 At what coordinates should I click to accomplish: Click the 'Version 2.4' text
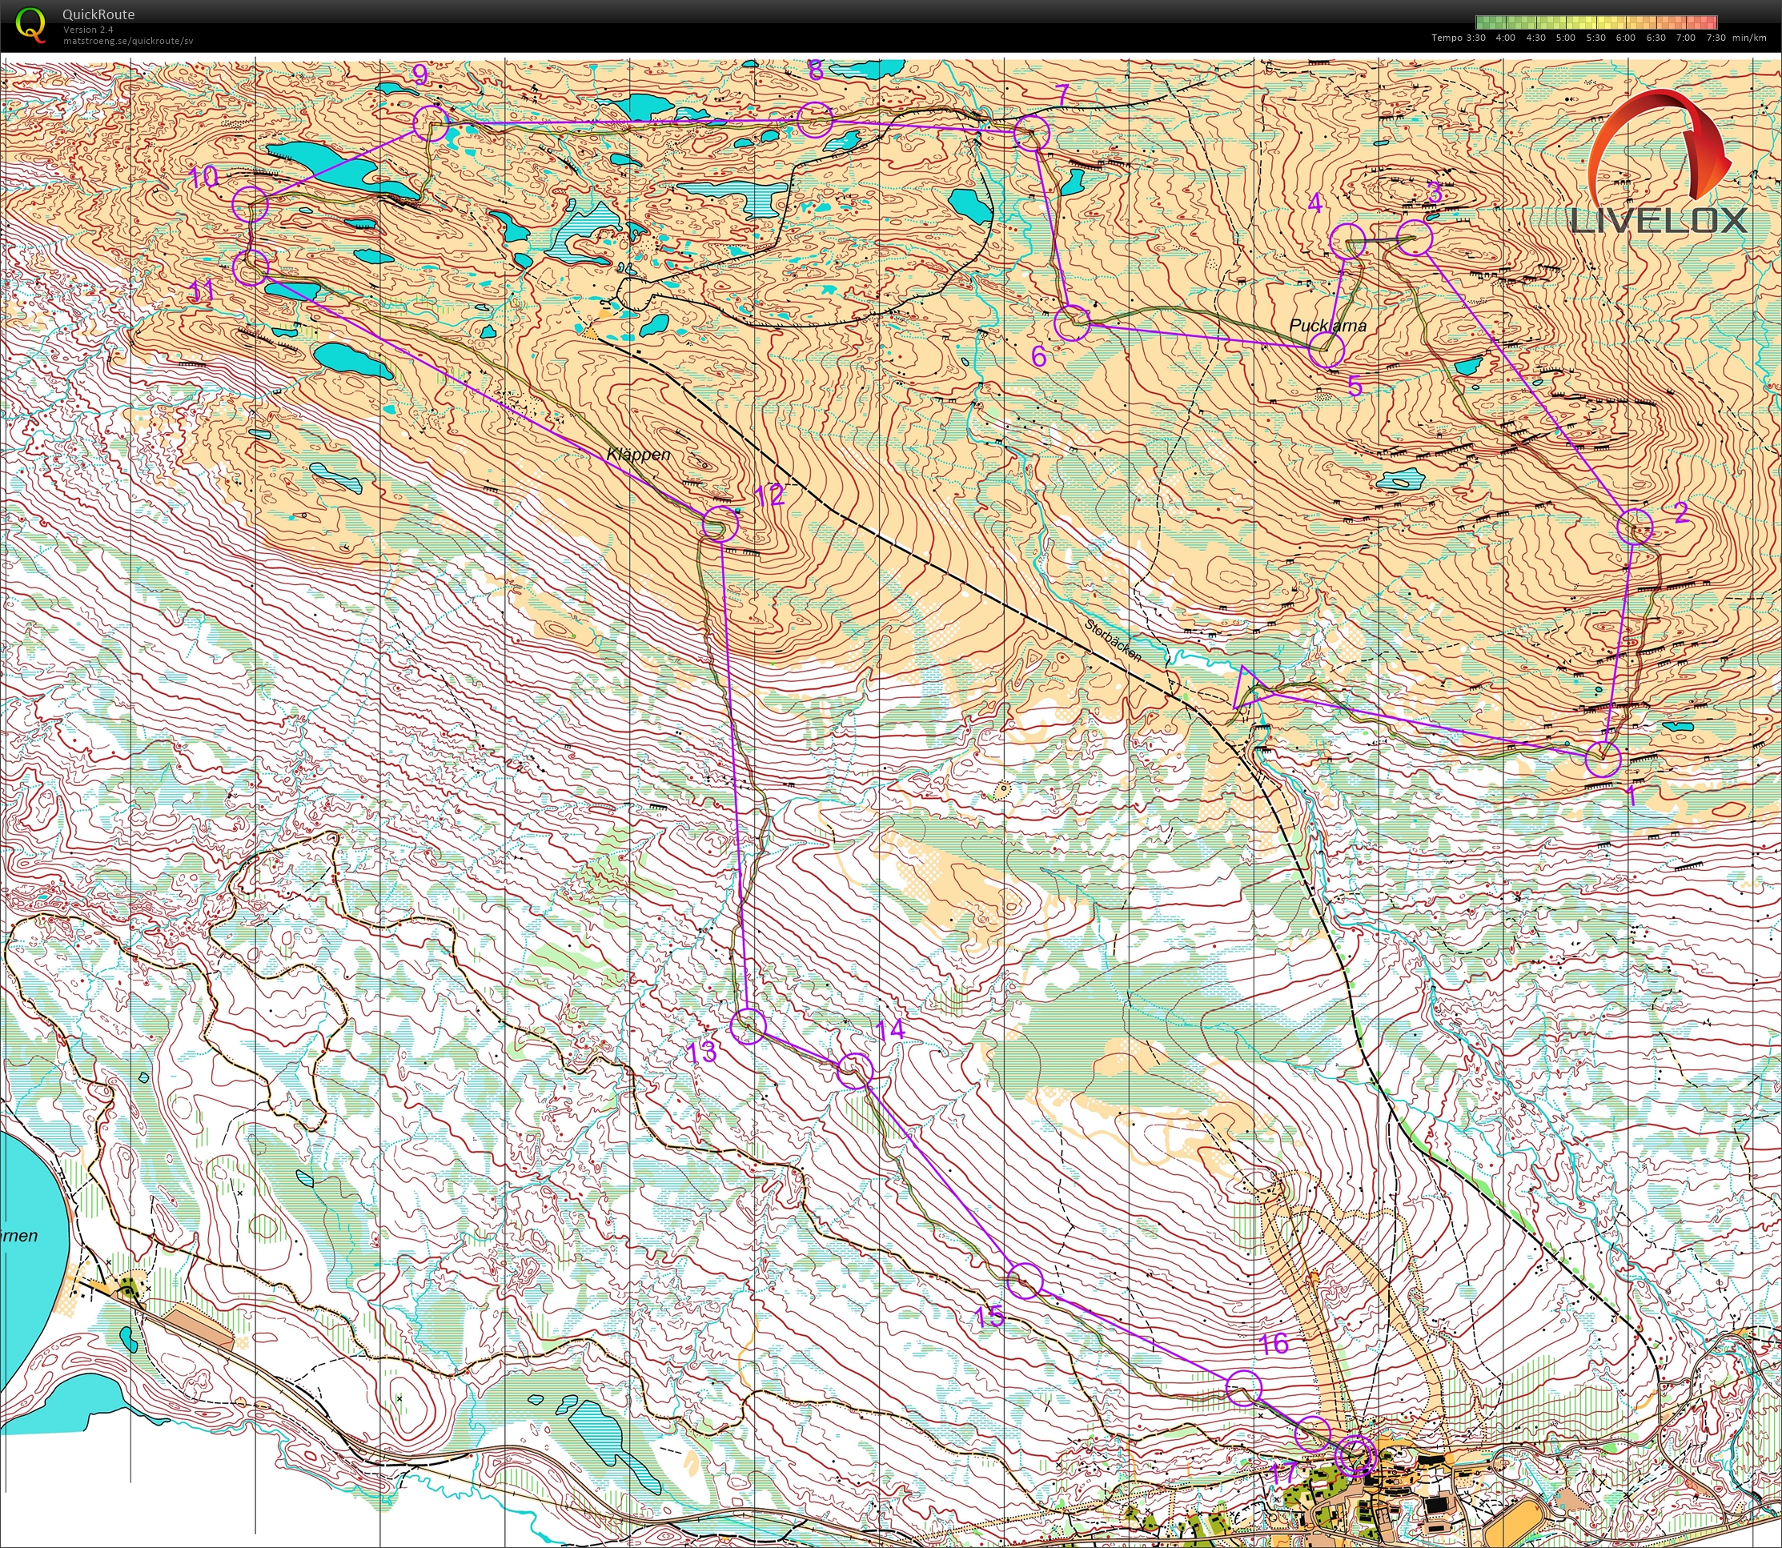(x=87, y=30)
